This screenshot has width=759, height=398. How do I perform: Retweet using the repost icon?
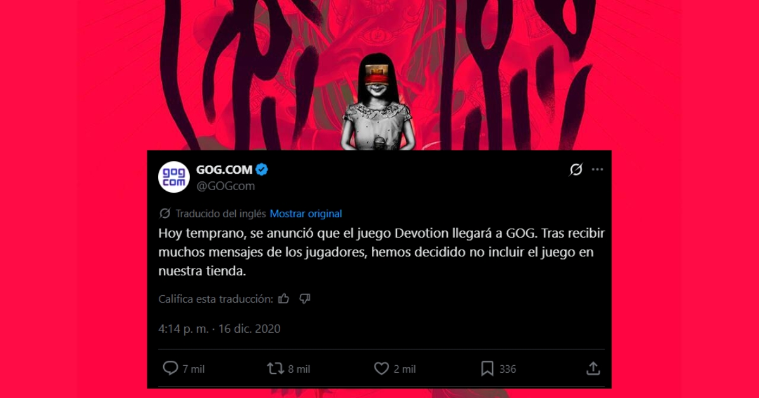coord(275,368)
